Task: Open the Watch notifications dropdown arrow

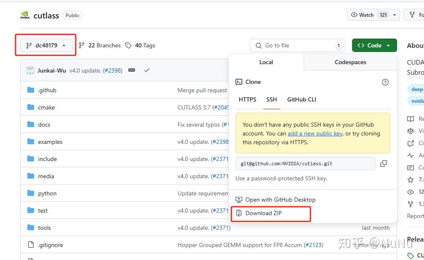Action: pos(395,15)
